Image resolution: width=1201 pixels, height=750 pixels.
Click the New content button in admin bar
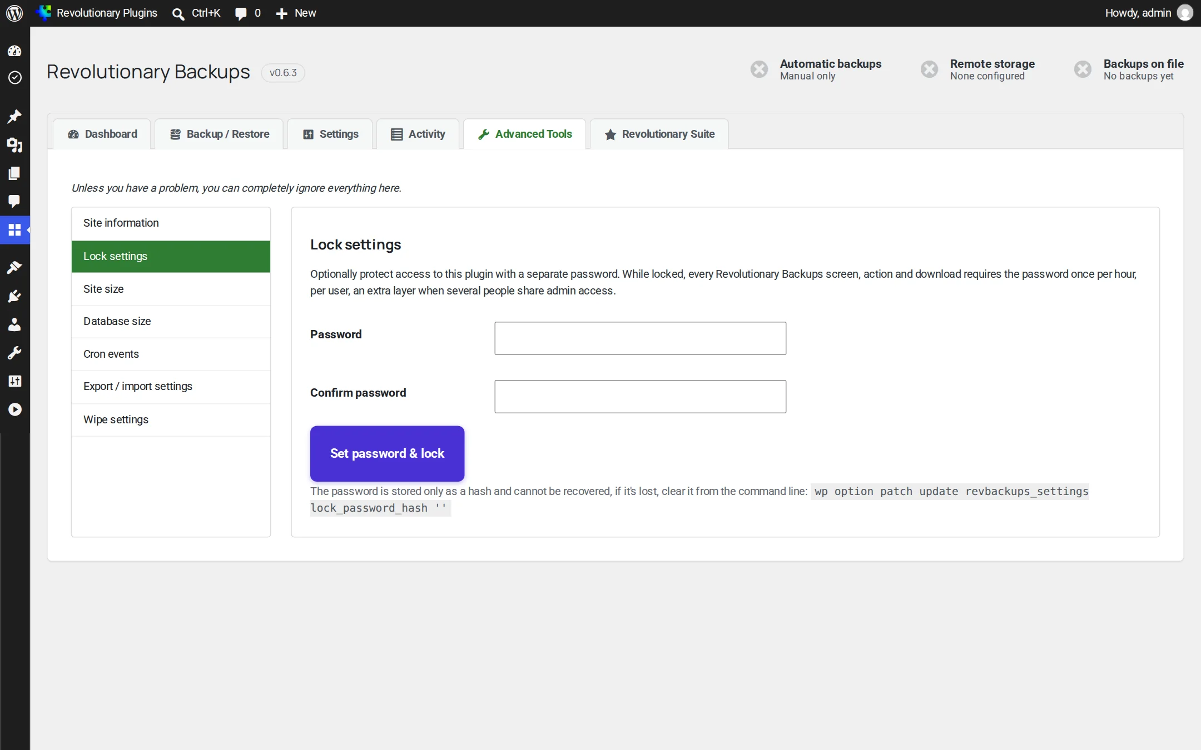[x=296, y=13]
